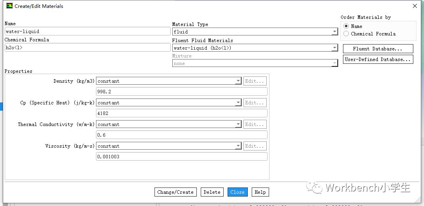Click the Thermal Conductivity value field 0.6
Screen dimensions: 424x206
182,135
